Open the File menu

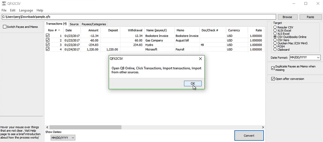pyautogui.click(x=4, y=10)
